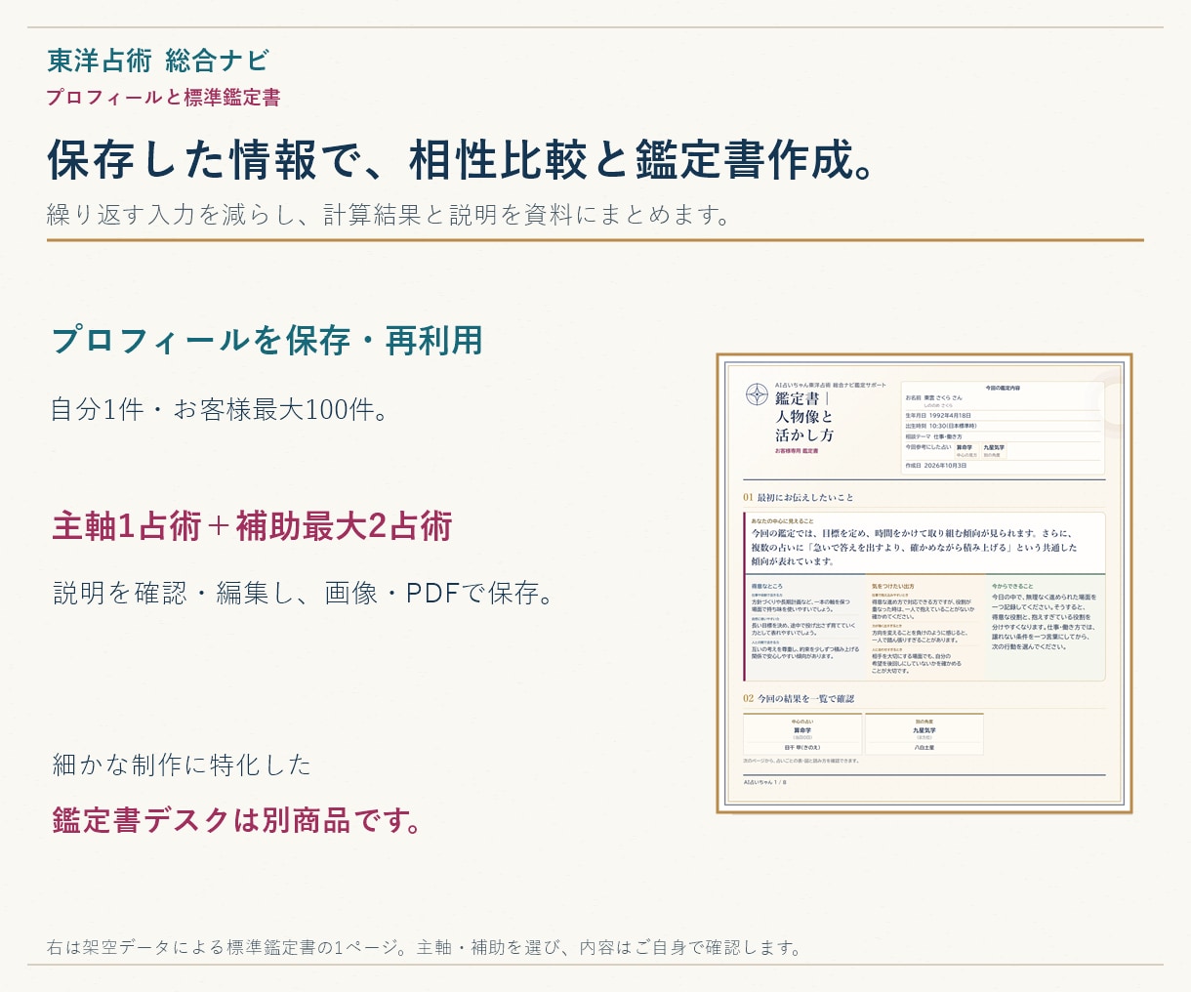Click the 今からできること column heading
Image resolution: width=1191 pixels, height=992 pixels.
tap(1012, 586)
